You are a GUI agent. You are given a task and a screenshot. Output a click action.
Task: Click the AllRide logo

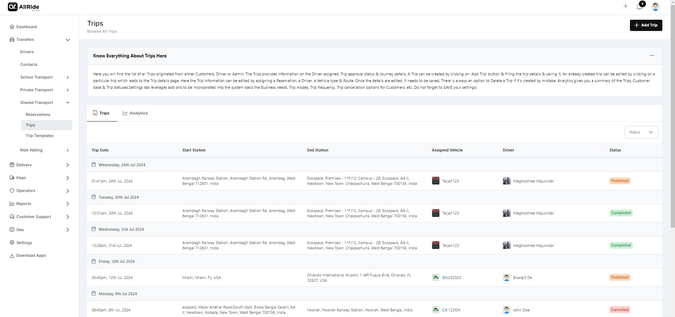click(x=24, y=7)
